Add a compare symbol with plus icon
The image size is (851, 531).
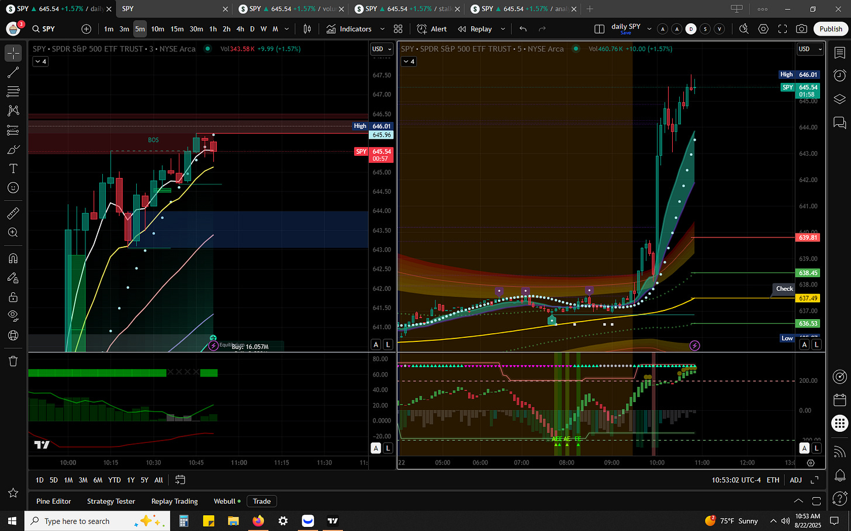[86, 29]
